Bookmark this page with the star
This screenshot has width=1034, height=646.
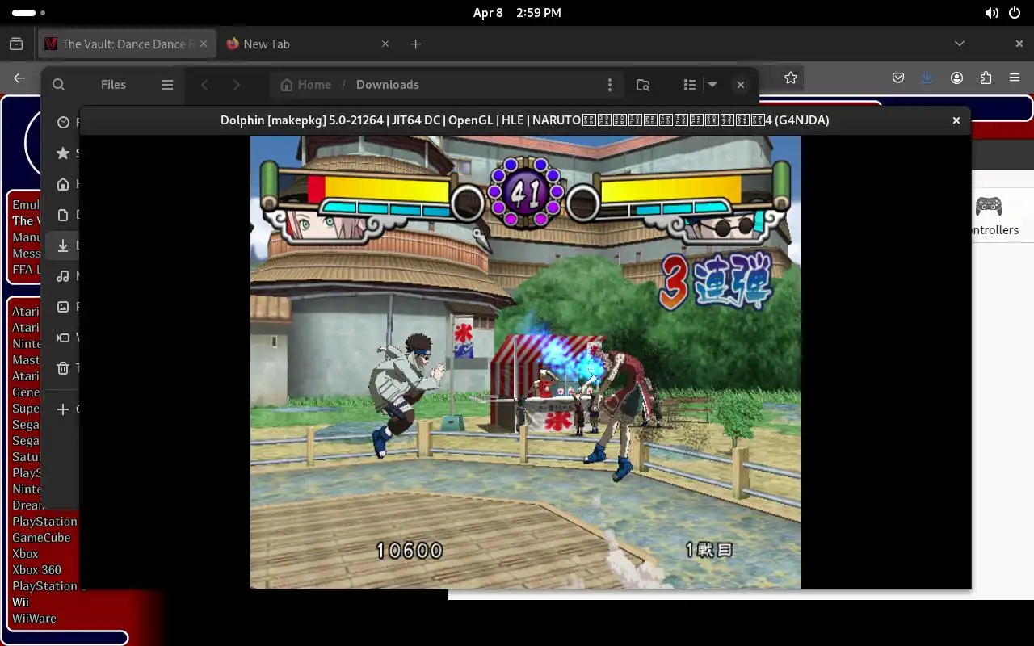point(791,78)
